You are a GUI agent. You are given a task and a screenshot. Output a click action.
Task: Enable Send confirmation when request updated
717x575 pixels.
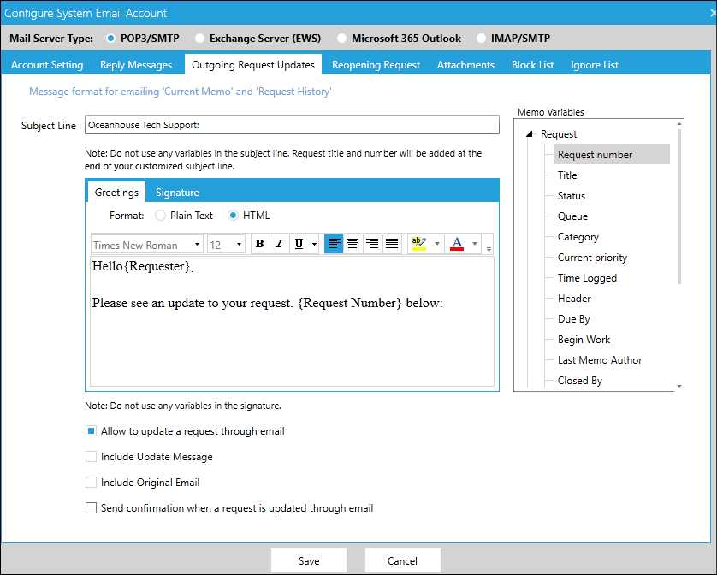[91, 507]
